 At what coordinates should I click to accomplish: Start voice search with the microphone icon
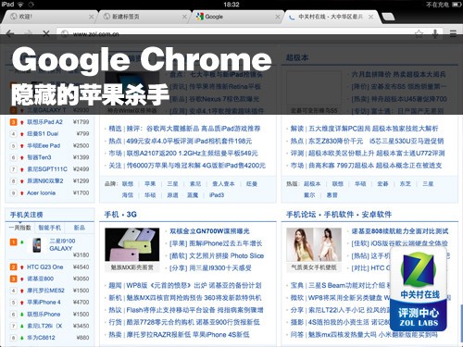[435, 33]
